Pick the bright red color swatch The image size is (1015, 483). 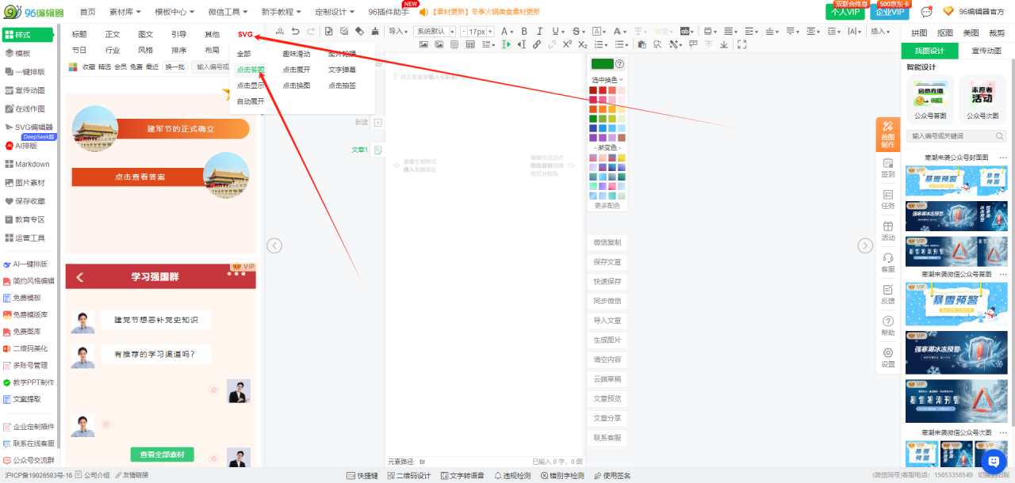(603, 90)
